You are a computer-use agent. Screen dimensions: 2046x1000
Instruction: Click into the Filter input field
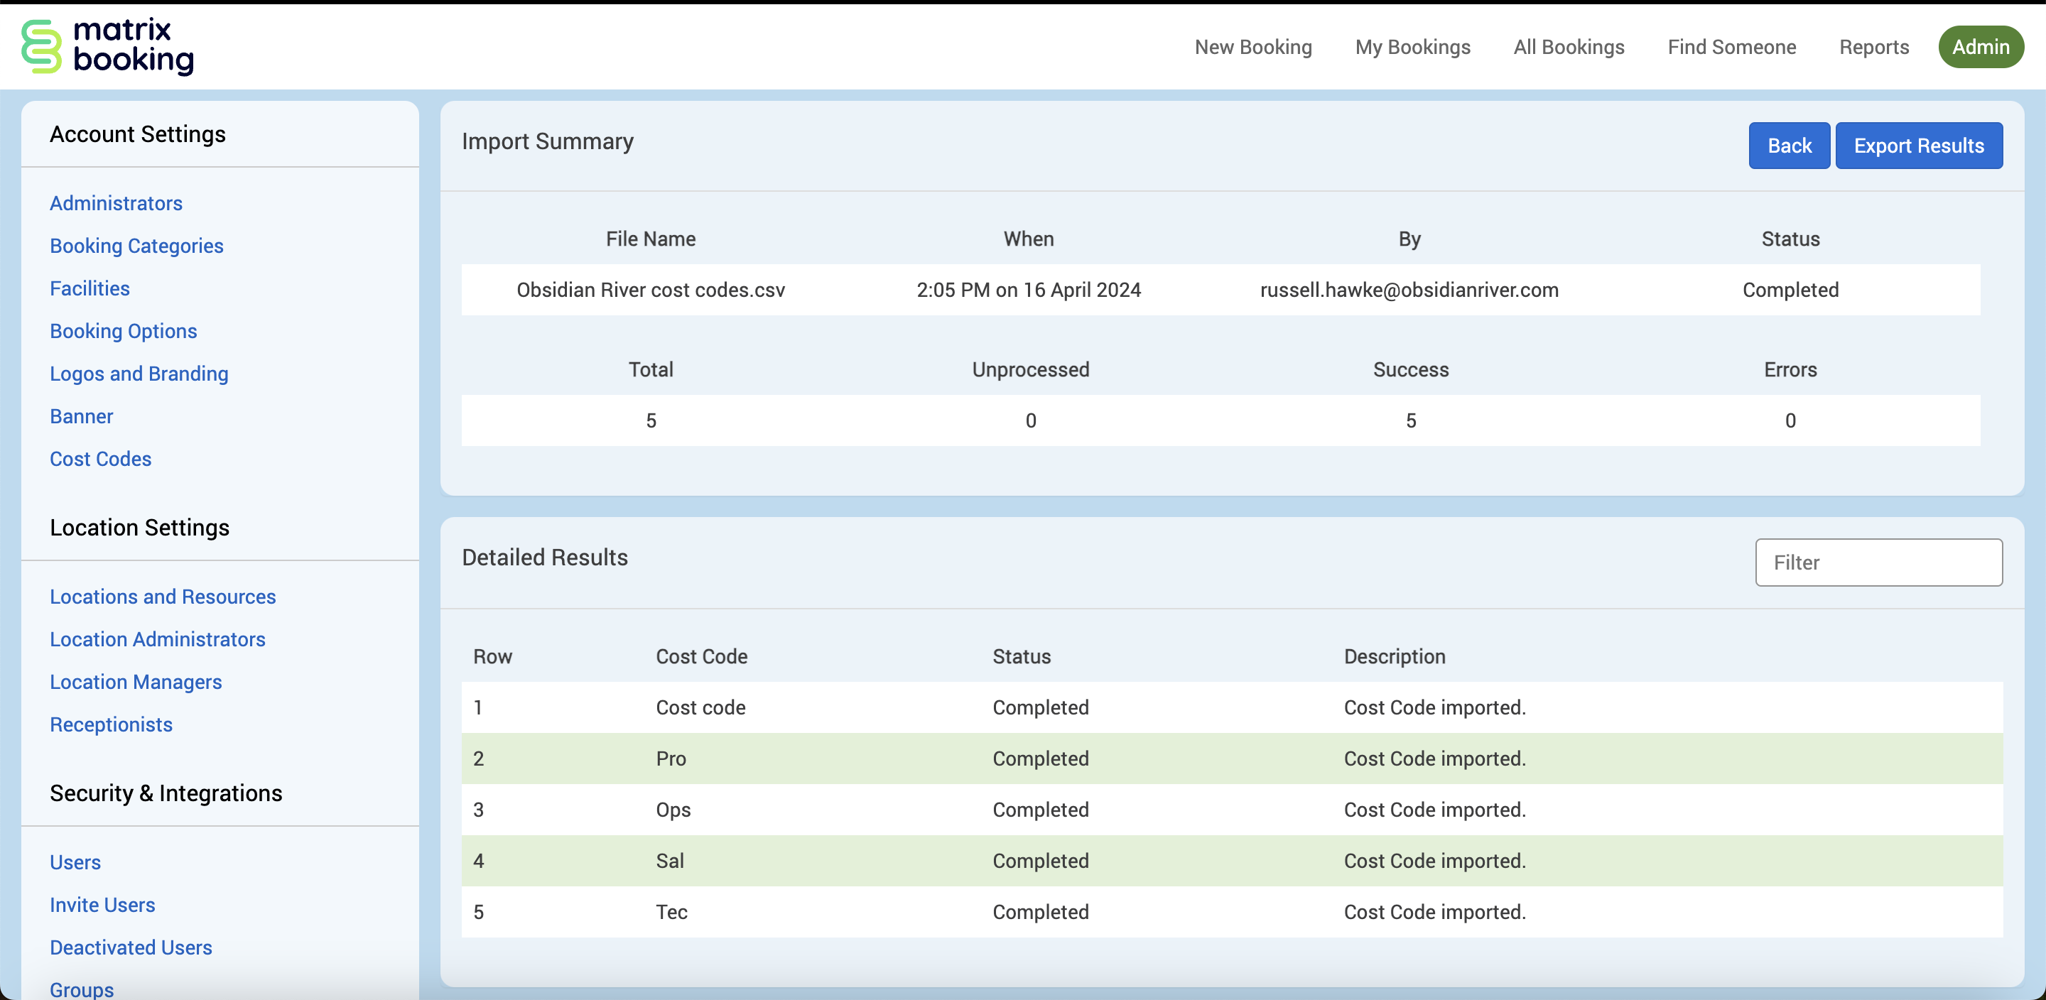coord(1878,562)
